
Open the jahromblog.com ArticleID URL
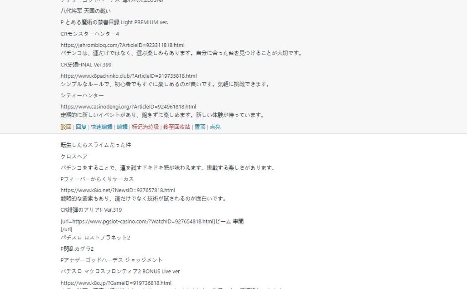(x=122, y=45)
